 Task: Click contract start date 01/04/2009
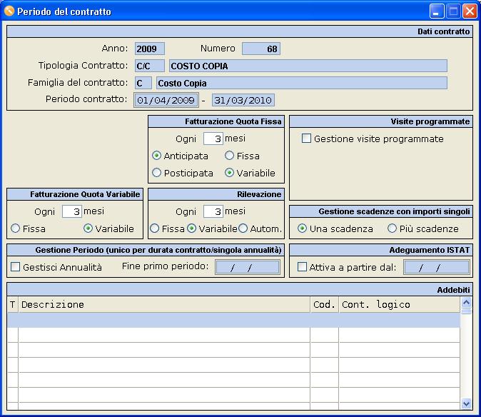(x=166, y=100)
